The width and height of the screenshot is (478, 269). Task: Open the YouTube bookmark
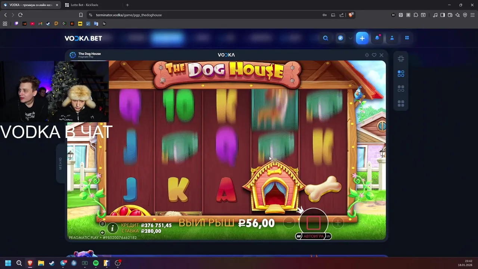click(x=32, y=24)
